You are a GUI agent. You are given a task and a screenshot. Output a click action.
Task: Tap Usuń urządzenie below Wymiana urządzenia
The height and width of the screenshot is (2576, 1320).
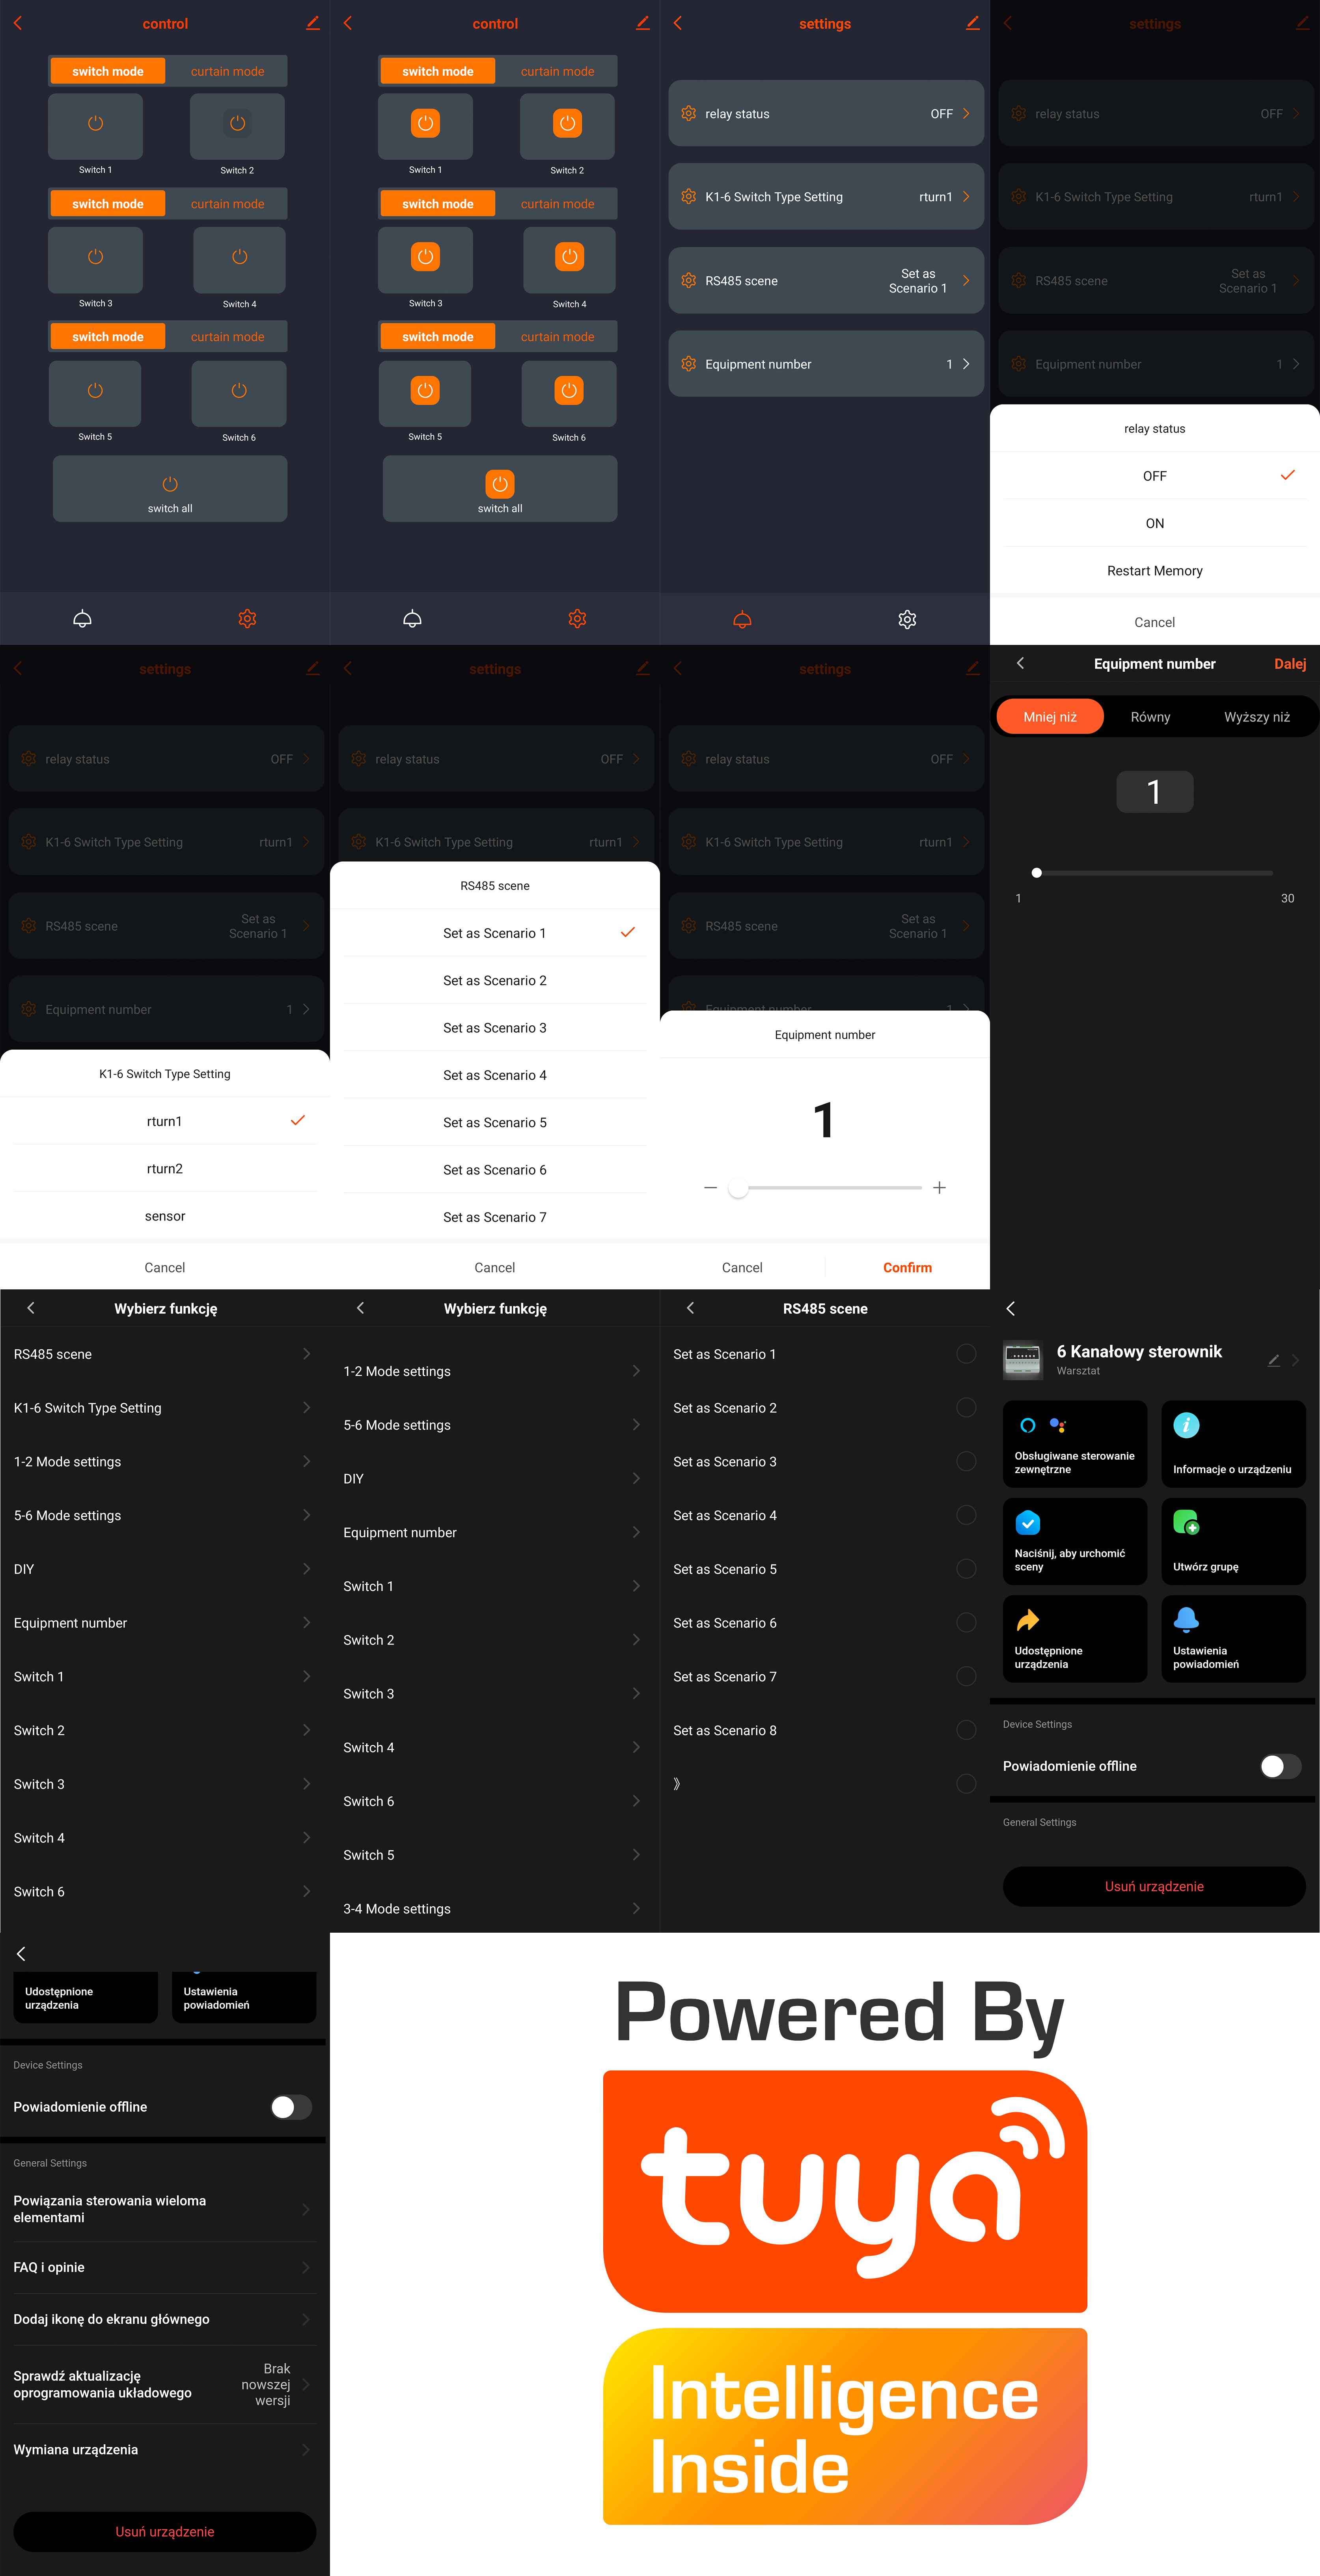point(165,2532)
